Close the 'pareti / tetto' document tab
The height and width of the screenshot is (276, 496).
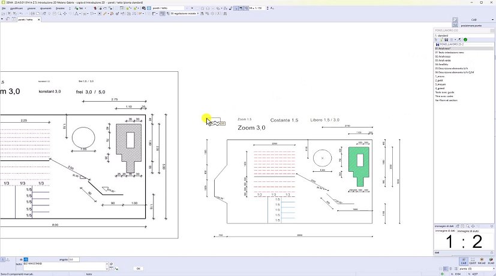coord(40,20)
